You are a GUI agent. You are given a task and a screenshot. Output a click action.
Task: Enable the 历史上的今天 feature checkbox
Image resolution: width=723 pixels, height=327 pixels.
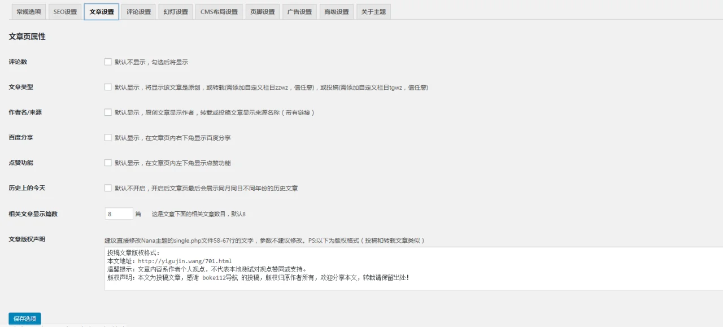click(x=108, y=188)
